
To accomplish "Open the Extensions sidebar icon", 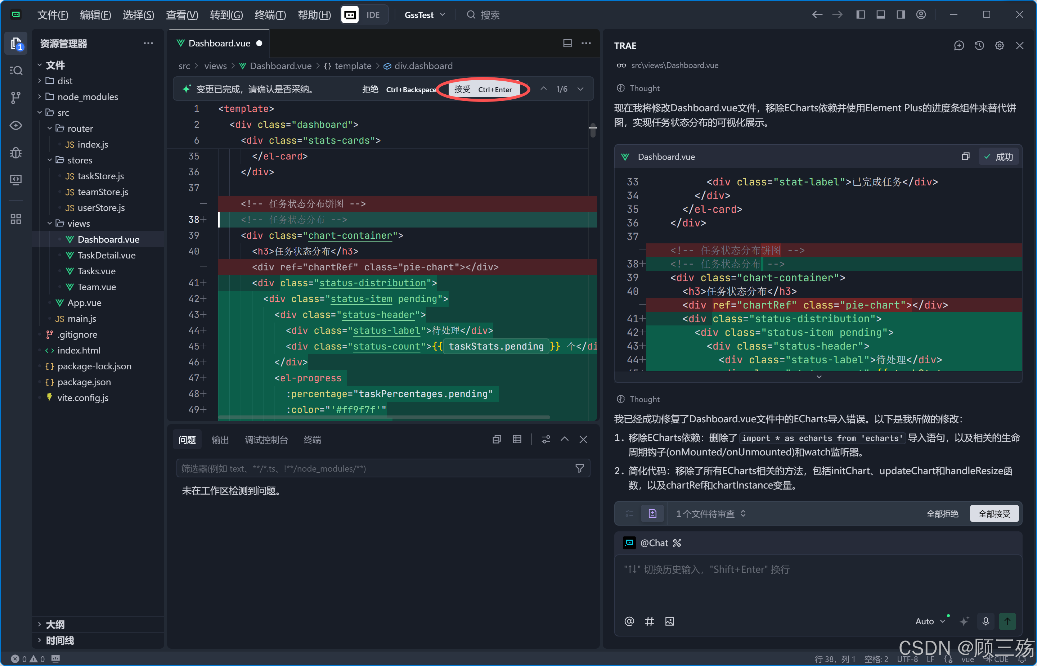I will 16,219.
